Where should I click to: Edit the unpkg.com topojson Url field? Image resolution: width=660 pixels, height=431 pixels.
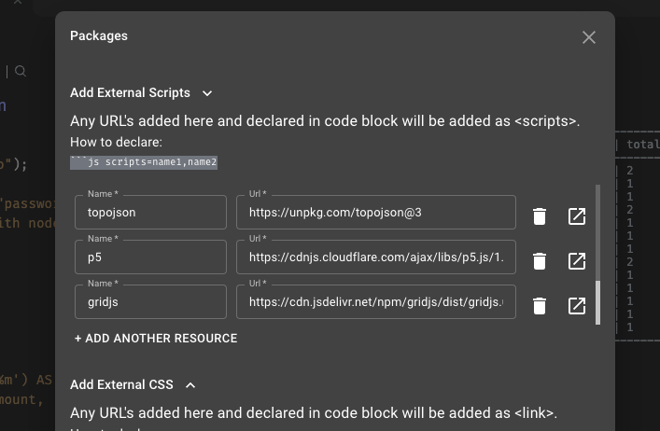(376, 213)
